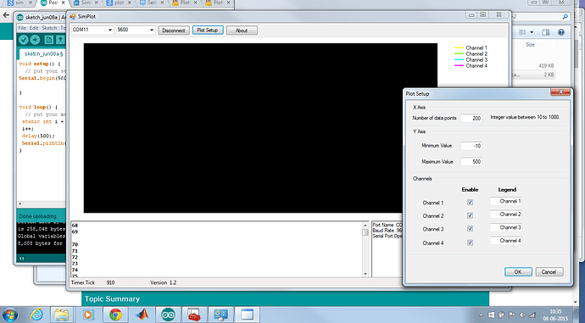This screenshot has height=323, width=585.
Task: Click the serial output scrollbar up arrow
Action: [x=365, y=226]
